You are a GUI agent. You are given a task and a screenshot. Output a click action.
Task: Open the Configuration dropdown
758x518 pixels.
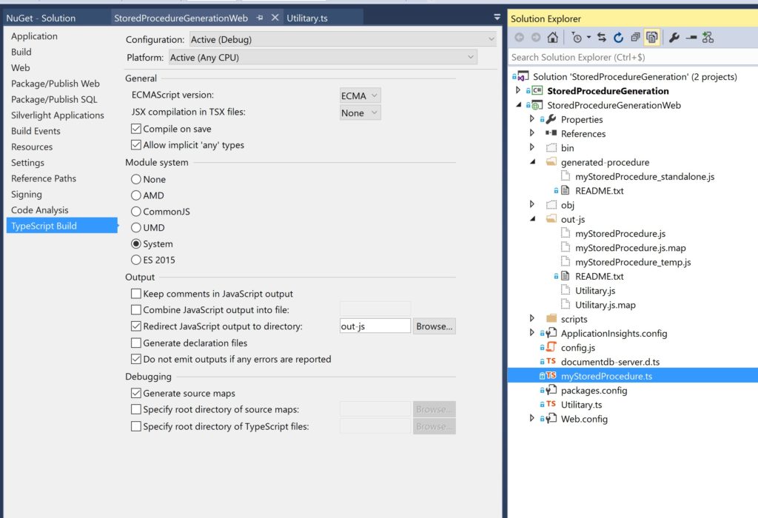343,40
